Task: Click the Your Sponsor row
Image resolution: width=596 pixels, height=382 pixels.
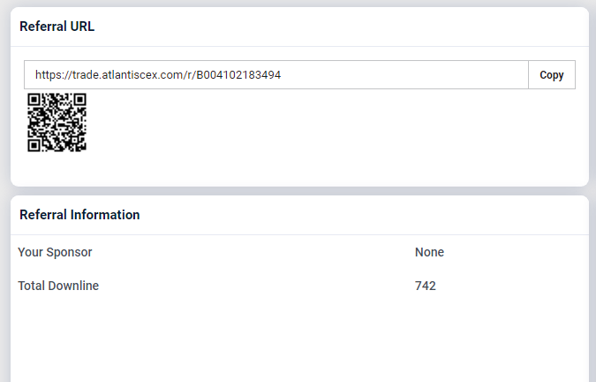Action: coord(298,252)
